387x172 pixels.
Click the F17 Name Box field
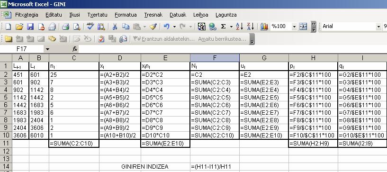tap(22, 49)
